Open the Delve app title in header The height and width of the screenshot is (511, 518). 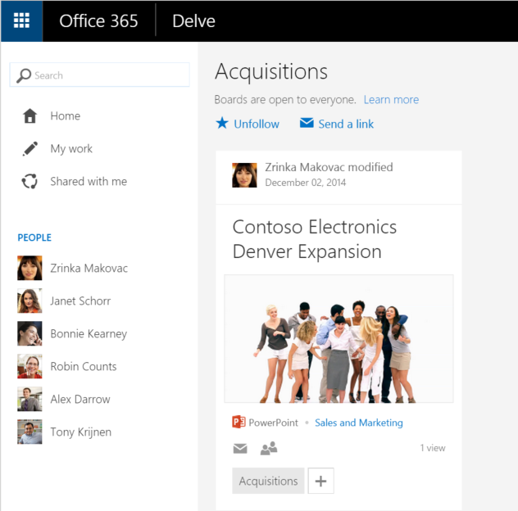193,21
